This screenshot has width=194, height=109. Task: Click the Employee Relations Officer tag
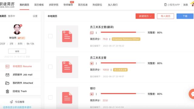(126, 39)
